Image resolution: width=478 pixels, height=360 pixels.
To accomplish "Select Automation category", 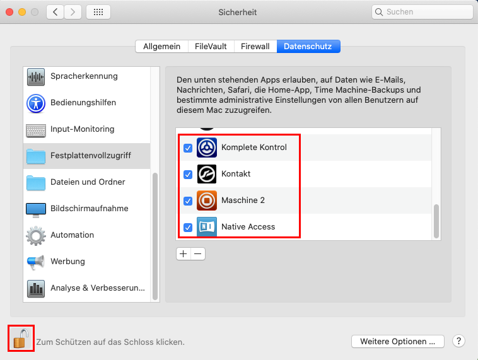I will (87, 235).
